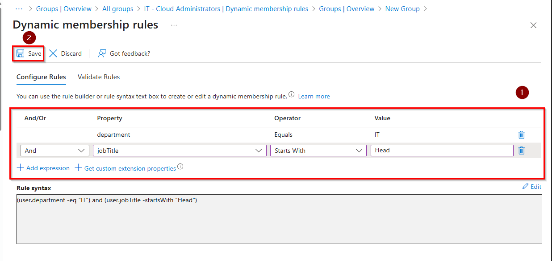Delete the department rule via trash icon
The width and height of the screenshot is (552, 261).
521,135
